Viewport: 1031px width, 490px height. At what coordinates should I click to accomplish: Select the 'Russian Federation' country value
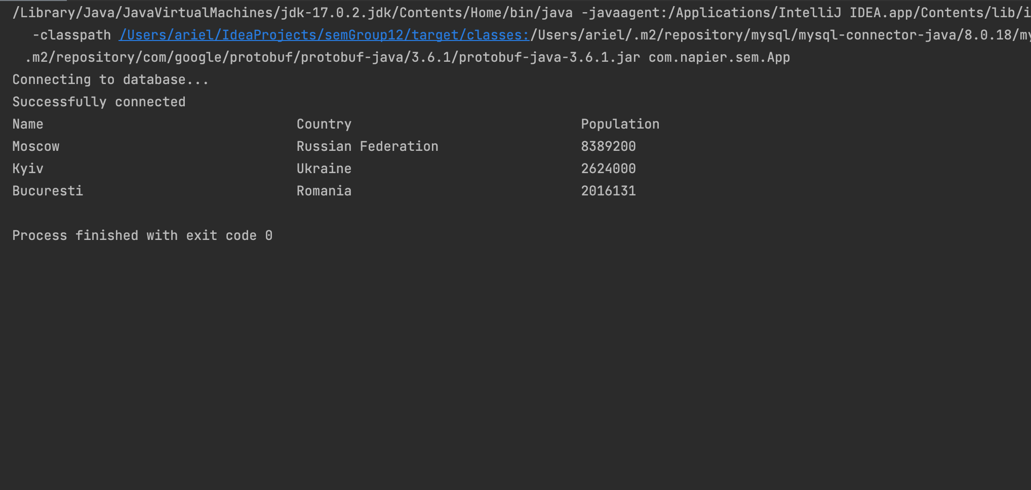click(x=368, y=146)
